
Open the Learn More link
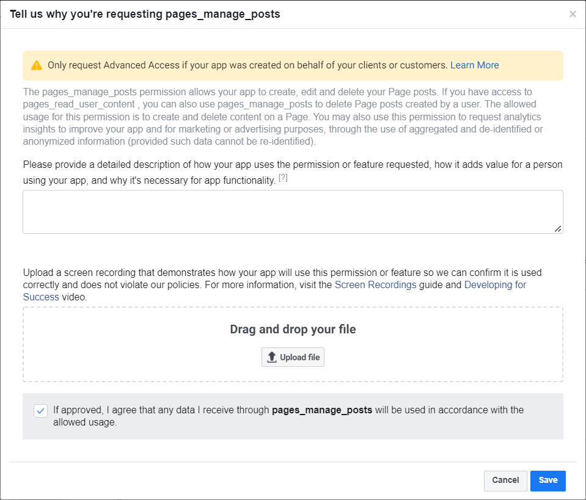(x=474, y=65)
